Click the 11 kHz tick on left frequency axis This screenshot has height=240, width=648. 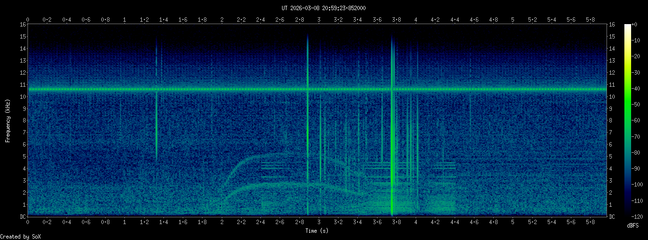[23, 85]
